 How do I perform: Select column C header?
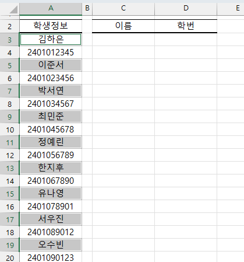(x=123, y=8)
